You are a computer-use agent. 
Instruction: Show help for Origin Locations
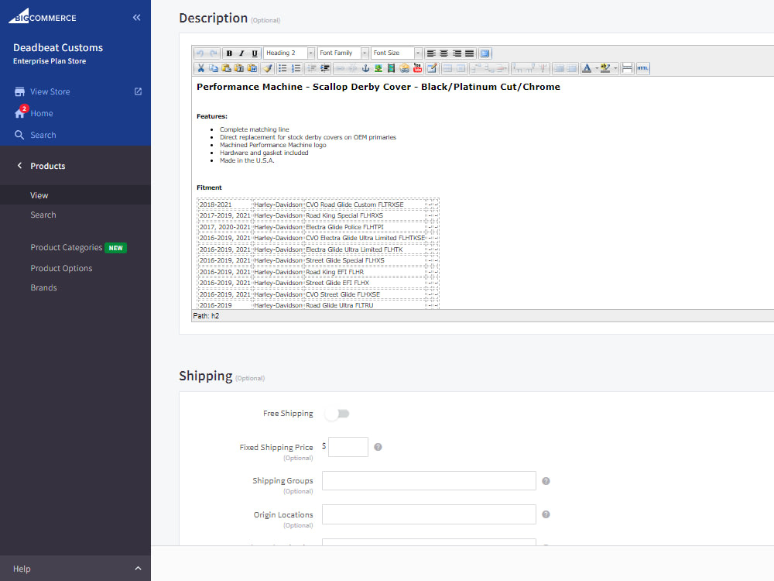tap(546, 514)
